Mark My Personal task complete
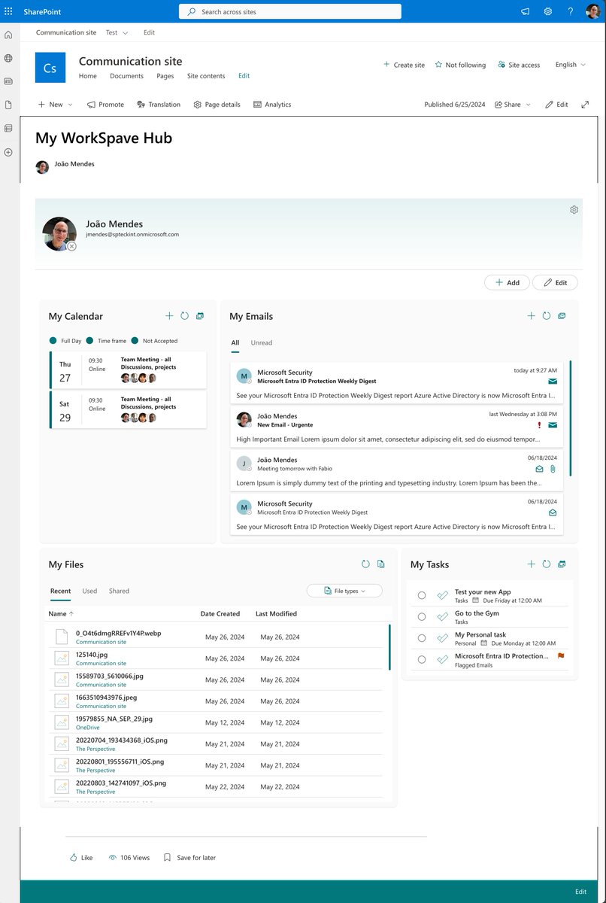Image resolution: width=606 pixels, height=903 pixels. click(x=422, y=638)
